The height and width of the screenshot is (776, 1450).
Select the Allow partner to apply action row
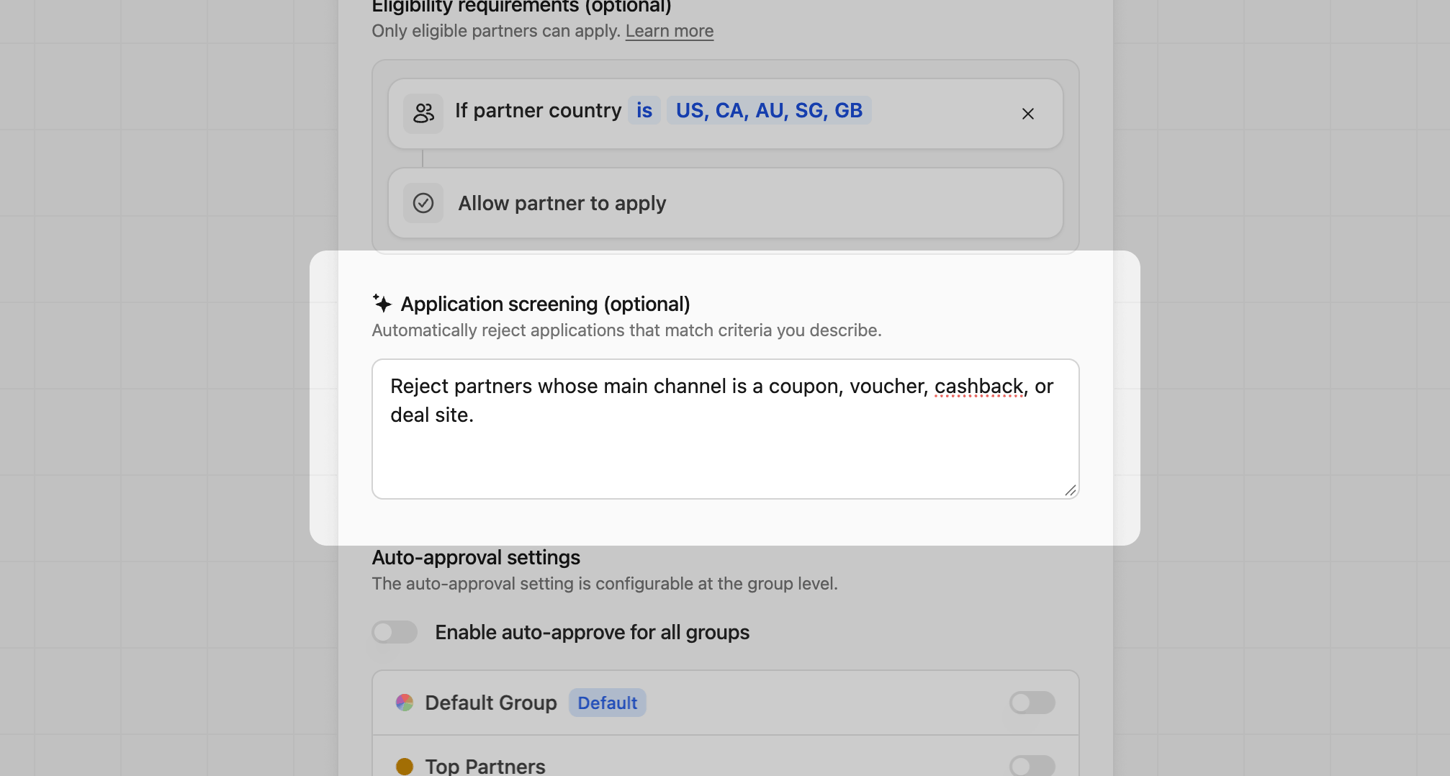point(726,203)
